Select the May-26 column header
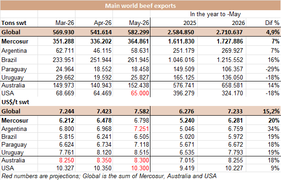The height and width of the screenshot is (180, 281). tap(139, 23)
